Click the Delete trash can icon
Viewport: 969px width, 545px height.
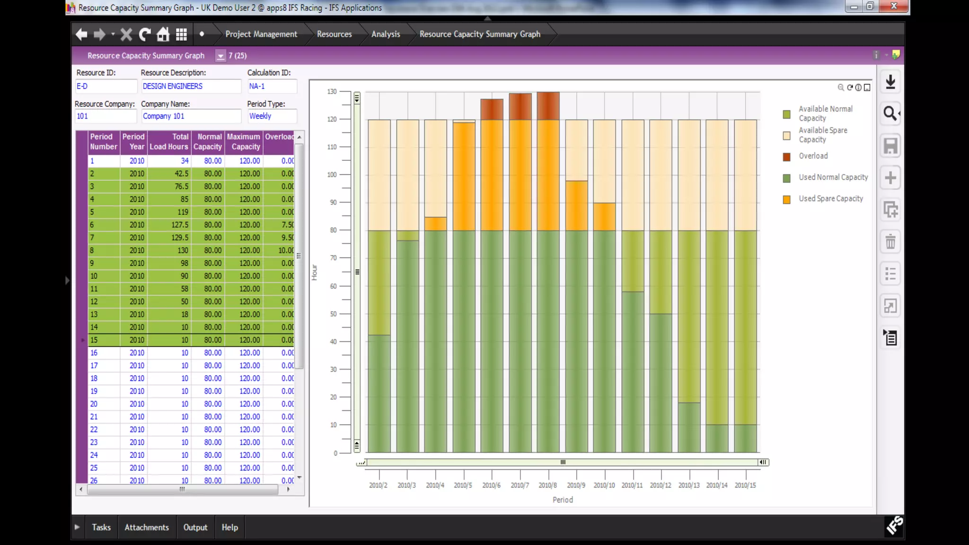click(x=890, y=242)
